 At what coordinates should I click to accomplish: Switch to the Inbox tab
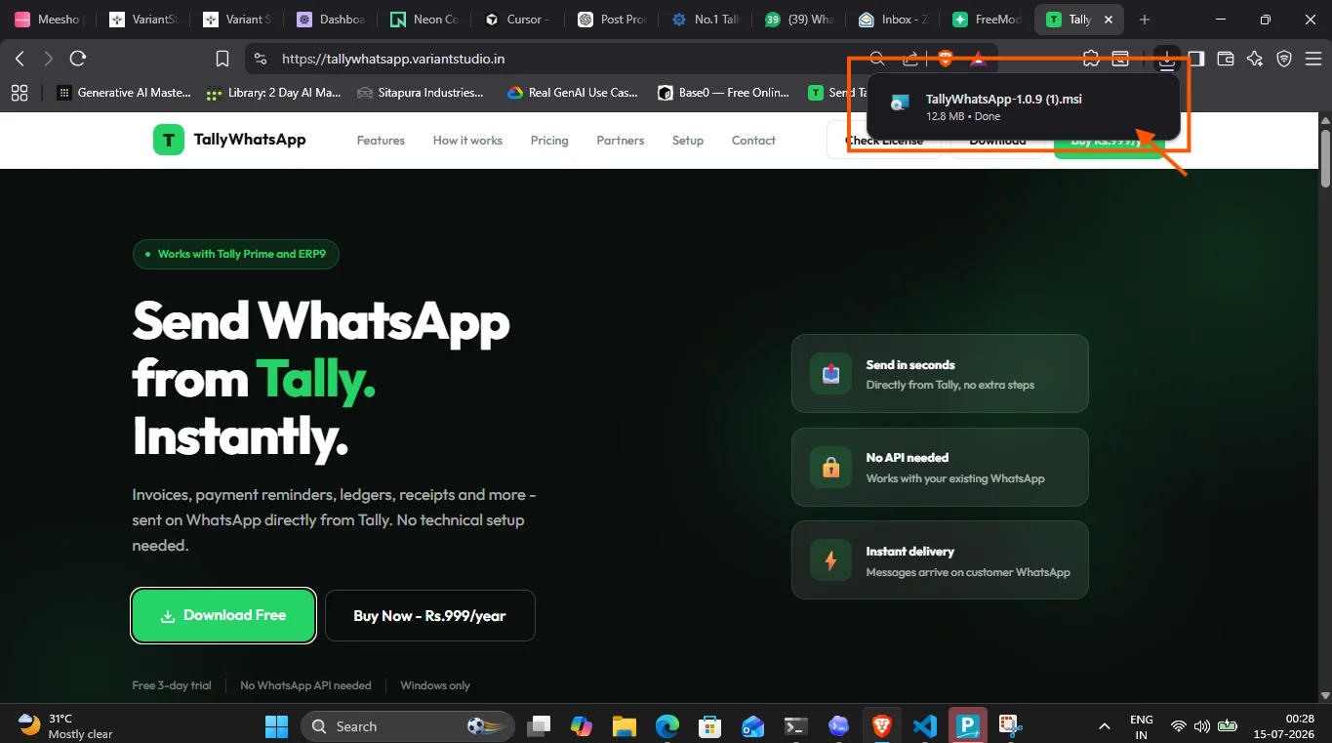[x=894, y=20]
